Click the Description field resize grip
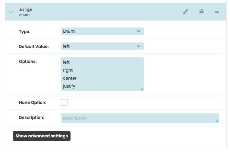The image size is (230, 152). 217,121
